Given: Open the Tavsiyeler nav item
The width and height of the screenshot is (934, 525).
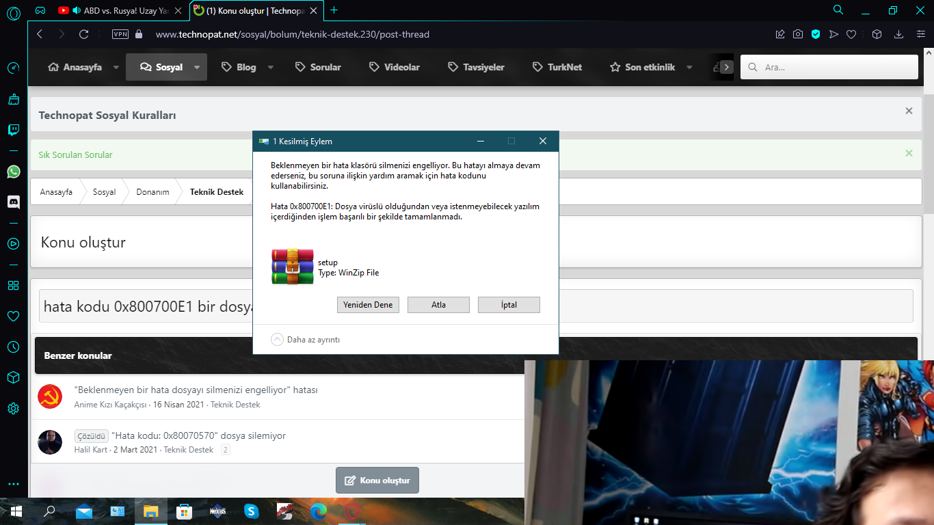Looking at the screenshot, I should 476,67.
